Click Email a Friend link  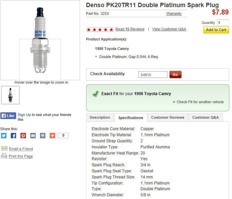(x=21, y=149)
